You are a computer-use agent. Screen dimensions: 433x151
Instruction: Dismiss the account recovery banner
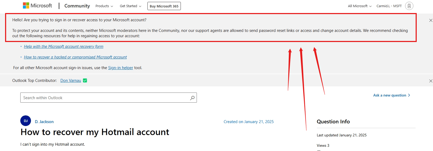(431, 20)
